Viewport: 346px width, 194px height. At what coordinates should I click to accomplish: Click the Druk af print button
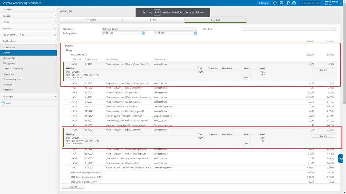tap(73, 187)
